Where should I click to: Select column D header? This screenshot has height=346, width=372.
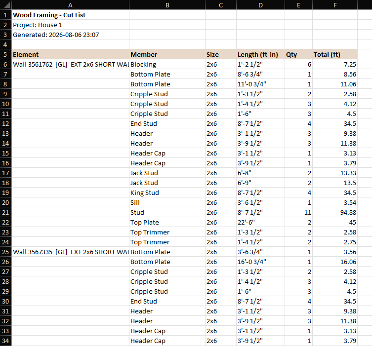(260, 5)
